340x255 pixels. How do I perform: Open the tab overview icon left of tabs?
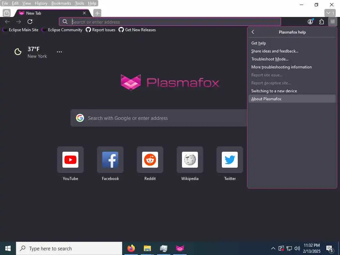click(7, 13)
